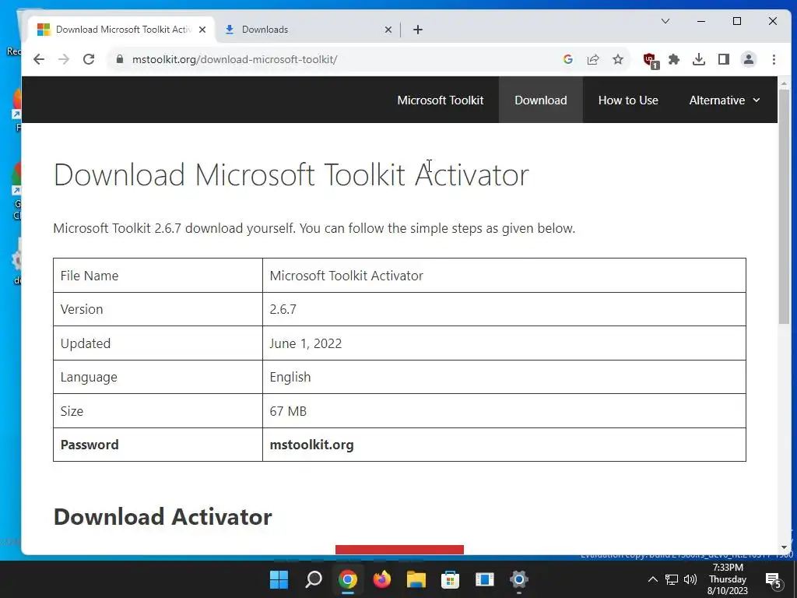Viewport: 797px width, 598px height.
Task: Click the 'Microsoft Toolkit Activator' file name cell
Action: click(x=504, y=275)
